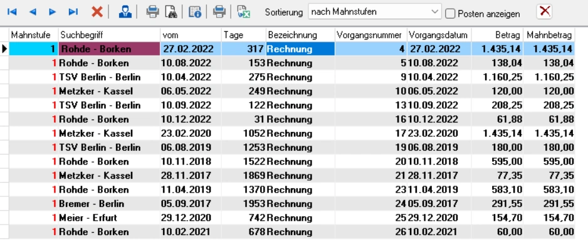Delete entry with the red X toolbar icon
Viewport: 588px width, 247px height.
(x=97, y=12)
